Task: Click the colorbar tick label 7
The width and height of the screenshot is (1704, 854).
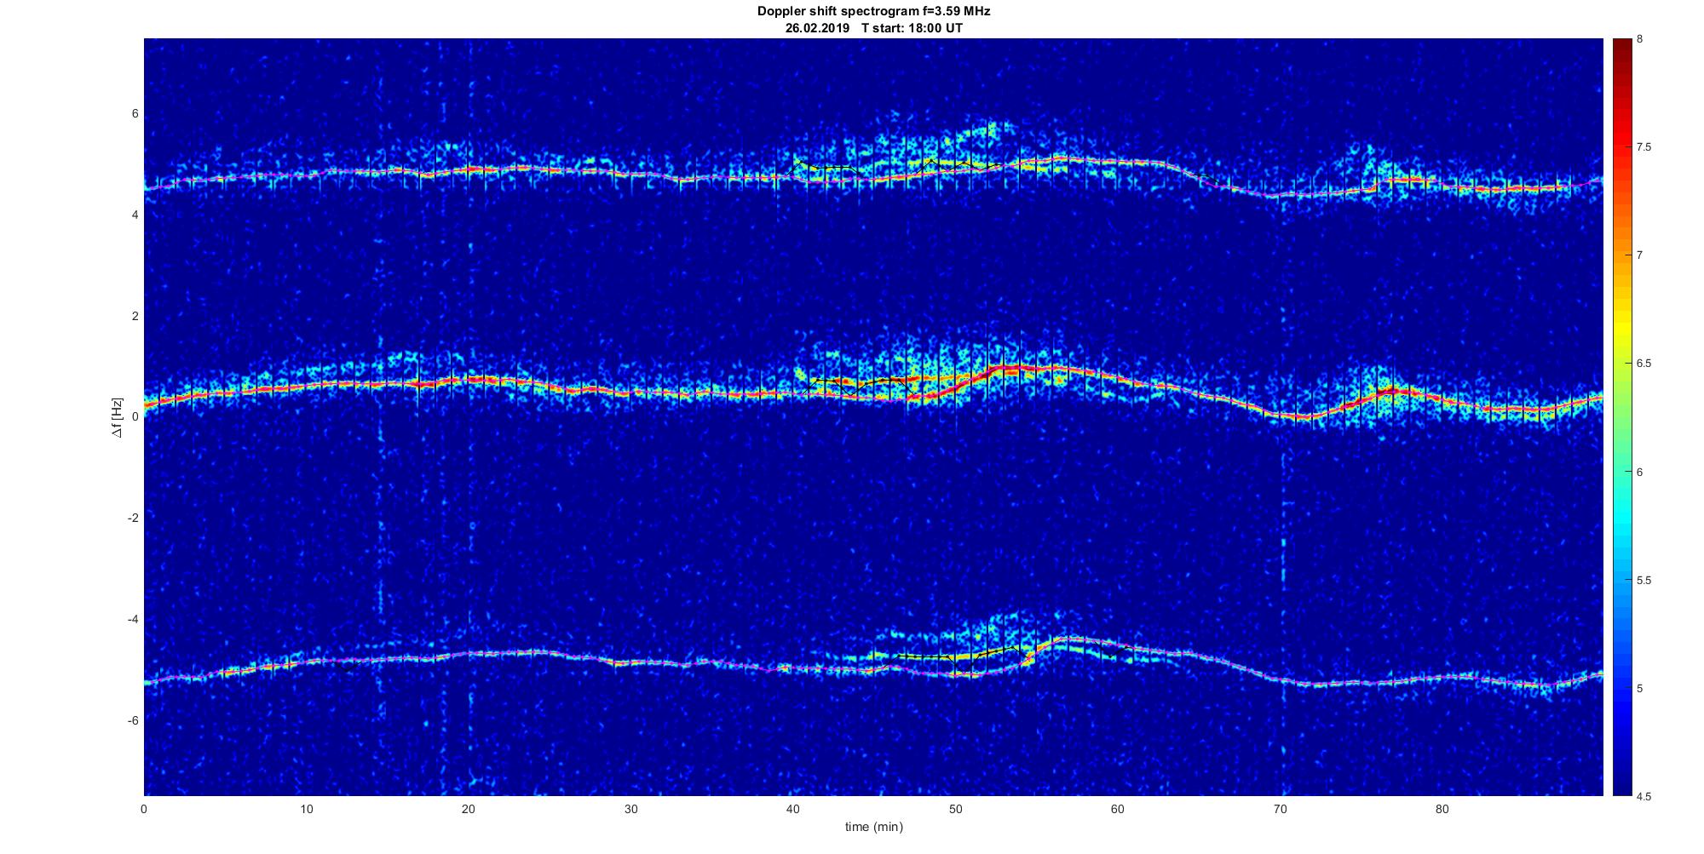Action: point(1639,255)
